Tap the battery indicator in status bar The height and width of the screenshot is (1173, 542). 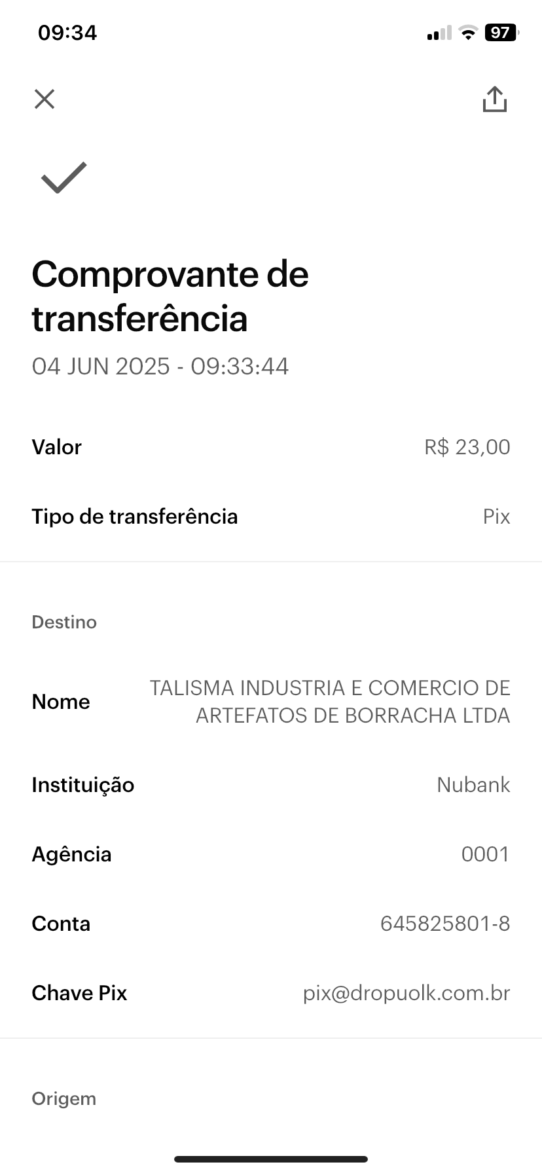tap(501, 33)
